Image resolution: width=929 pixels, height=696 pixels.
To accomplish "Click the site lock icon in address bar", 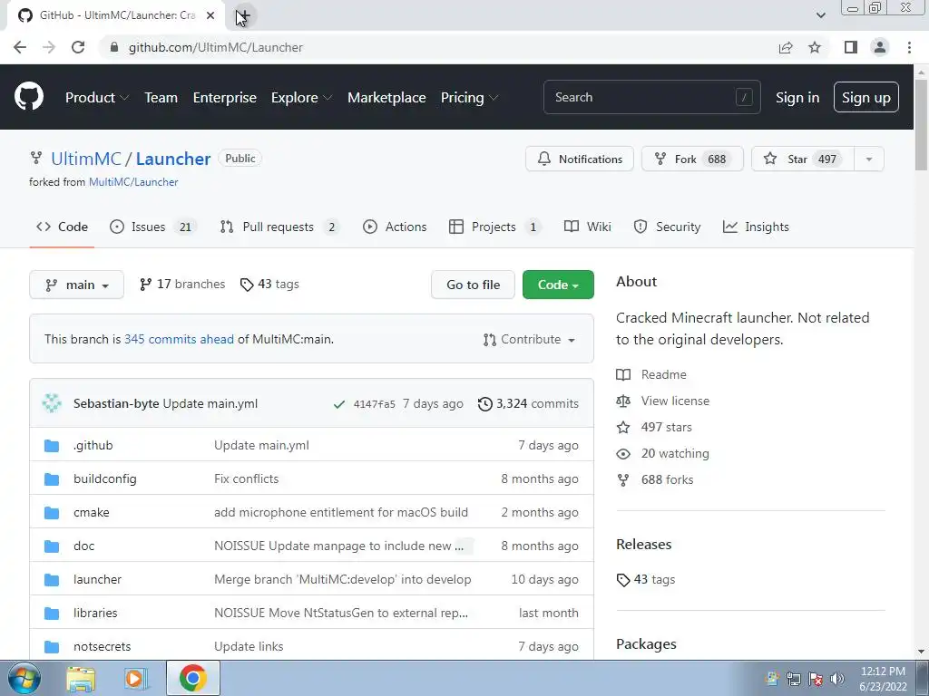I will 114,47.
